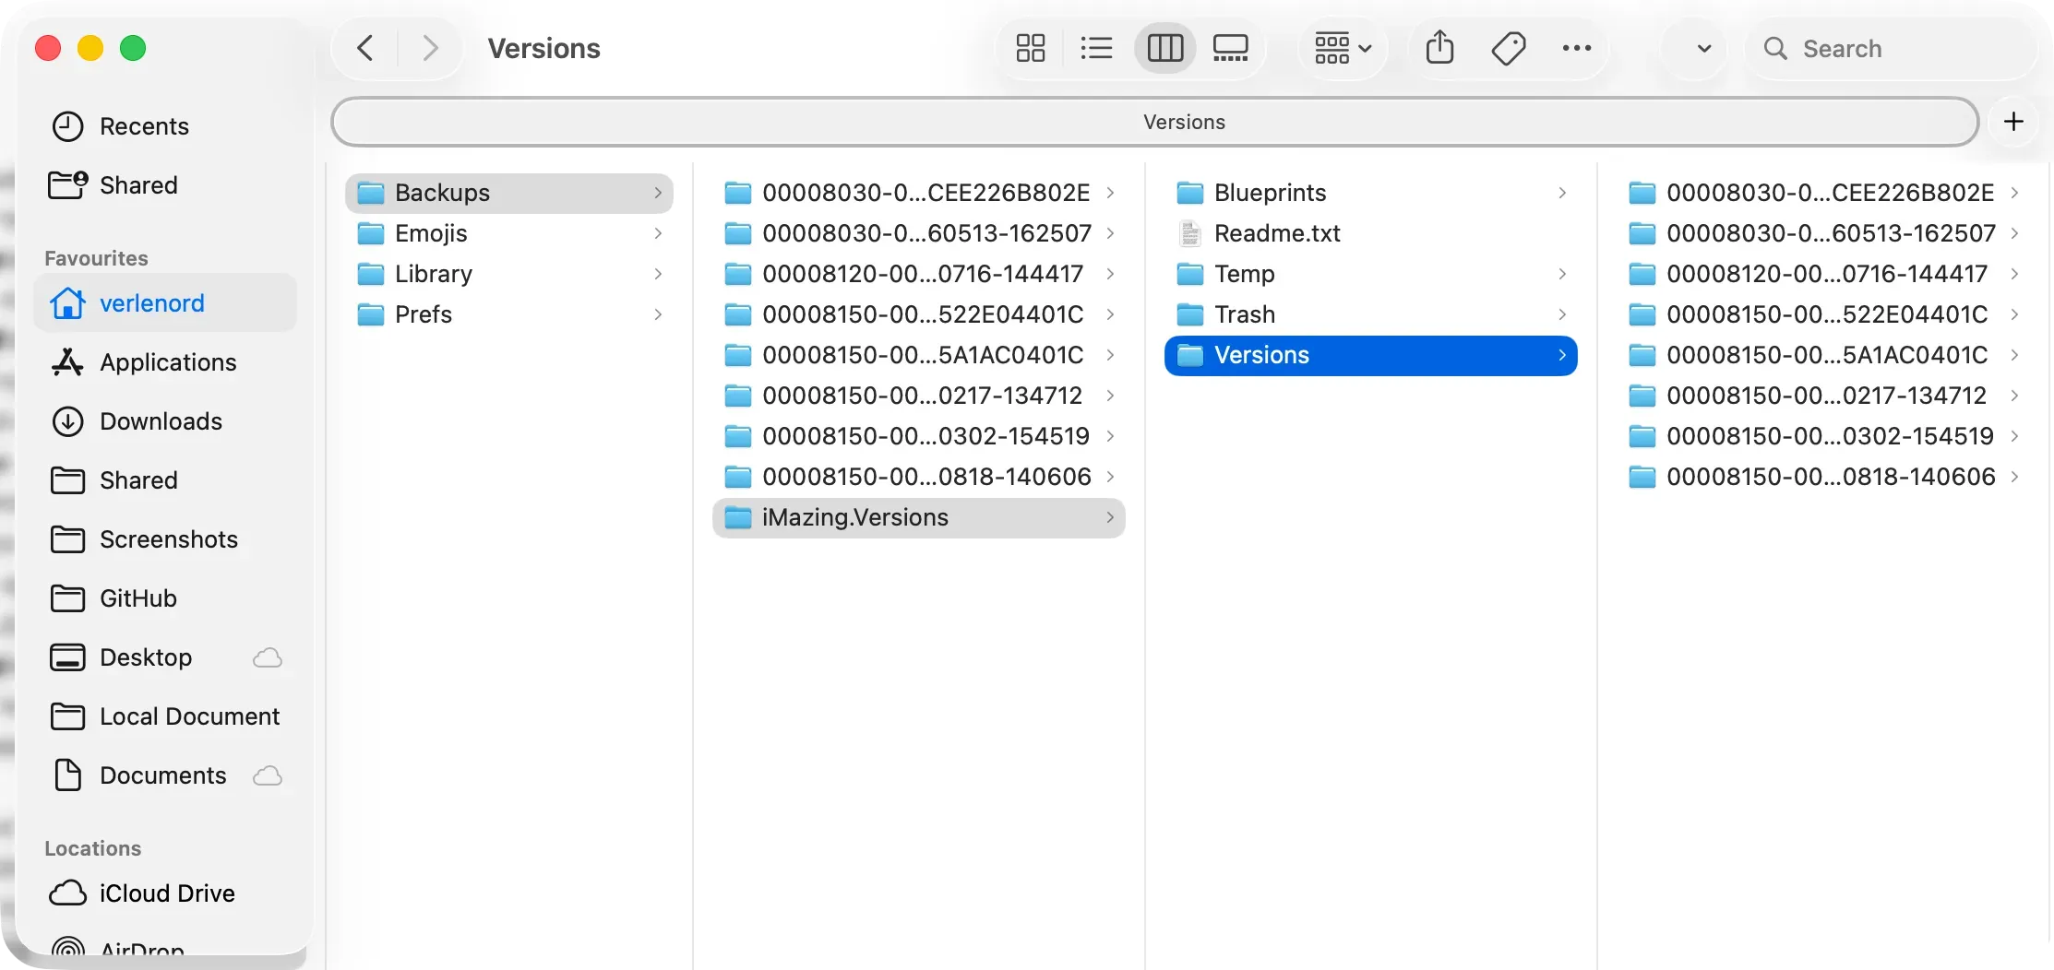Image resolution: width=2054 pixels, height=970 pixels.
Task: Go back with the back arrow
Action: pyautogui.click(x=366, y=48)
